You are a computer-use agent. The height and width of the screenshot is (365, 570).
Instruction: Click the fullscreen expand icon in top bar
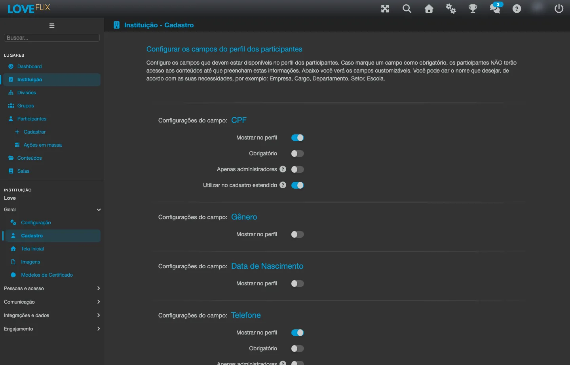coord(385,9)
